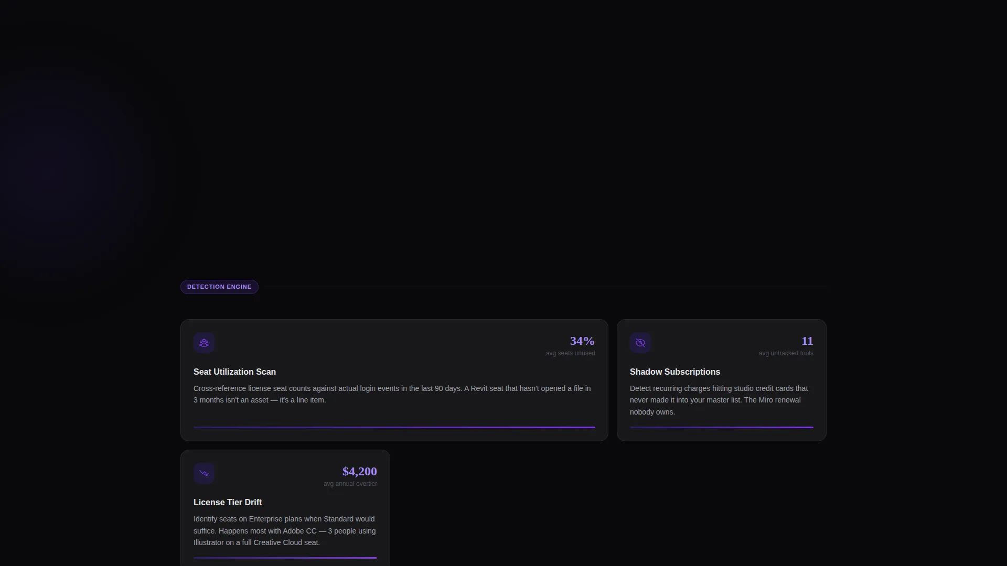Click the avg annual overtier label

(x=350, y=484)
